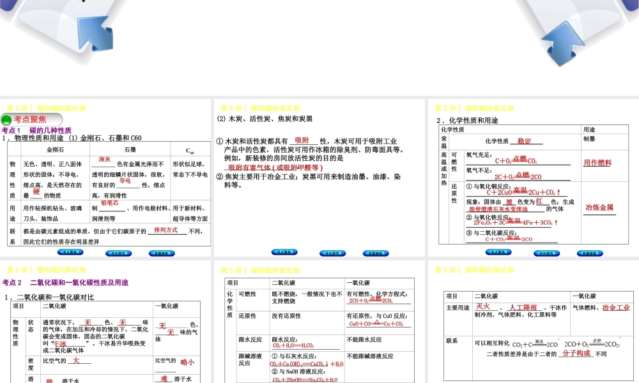Image resolution: width=639 pixels, height=383 pixels.
Task: Click the red answer 冶炼金属 in 用途 column
Action: coord(599,207)
